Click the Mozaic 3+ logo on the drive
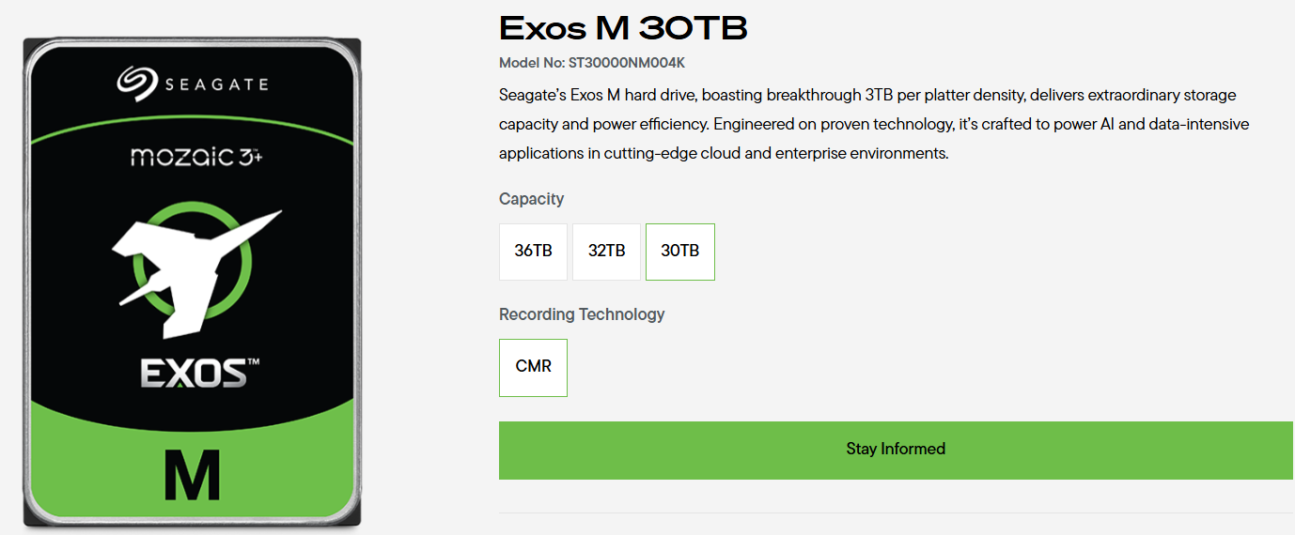Screen dimensions: 1295x535 pyautogui.click(x=196, y=157)
